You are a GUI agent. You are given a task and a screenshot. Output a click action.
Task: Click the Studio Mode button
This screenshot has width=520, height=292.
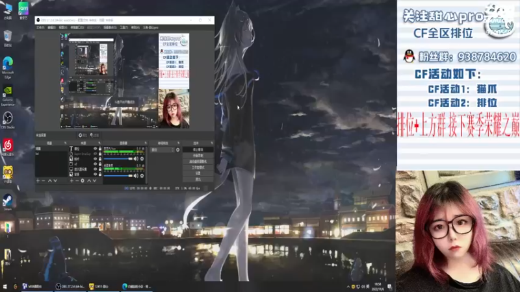click(x=198, y=167)
